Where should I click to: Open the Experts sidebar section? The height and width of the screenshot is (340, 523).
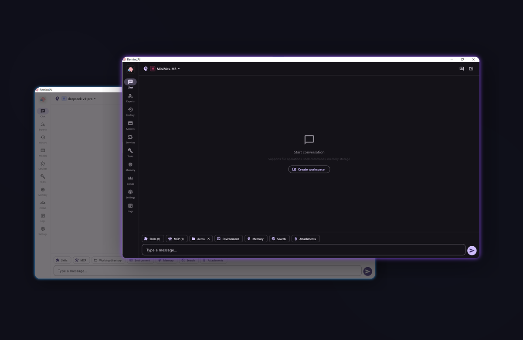[x=130, y=98]
